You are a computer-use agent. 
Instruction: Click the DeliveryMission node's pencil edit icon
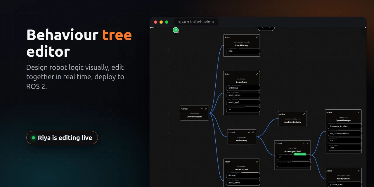tap(206, 109)
